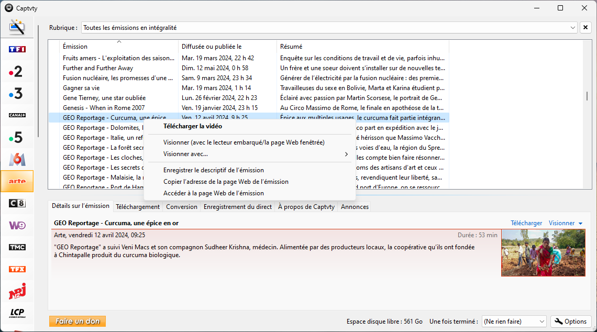The height and width of the screenshot is (332, 597).
Task: Open the 'Une fois terminé' dropdown
Action: click(x=514, y=322)
